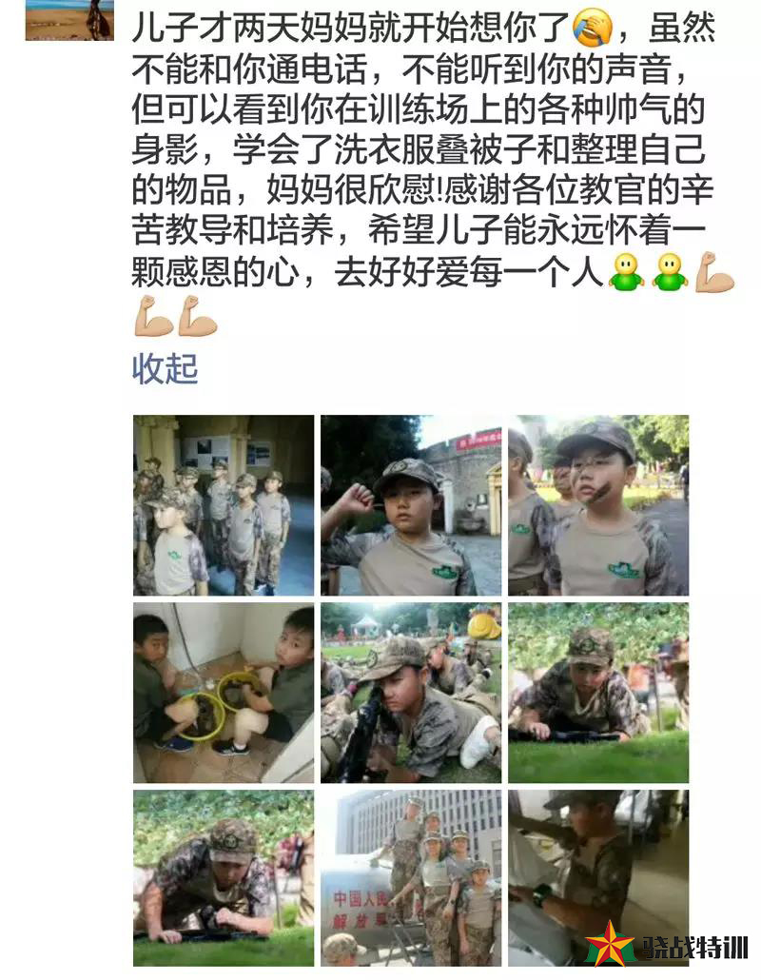Open the poster's profile avatar

(x=69, y=20)
